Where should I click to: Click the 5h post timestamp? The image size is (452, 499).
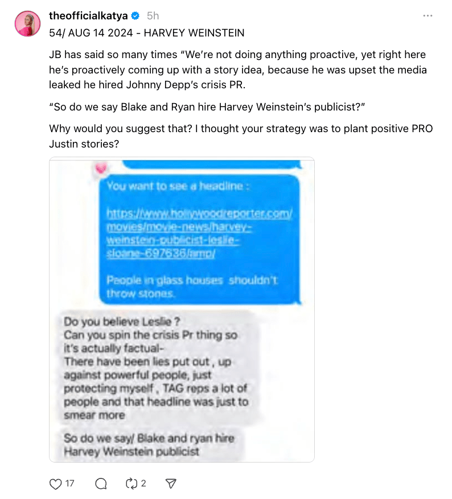tap(153, 15)
